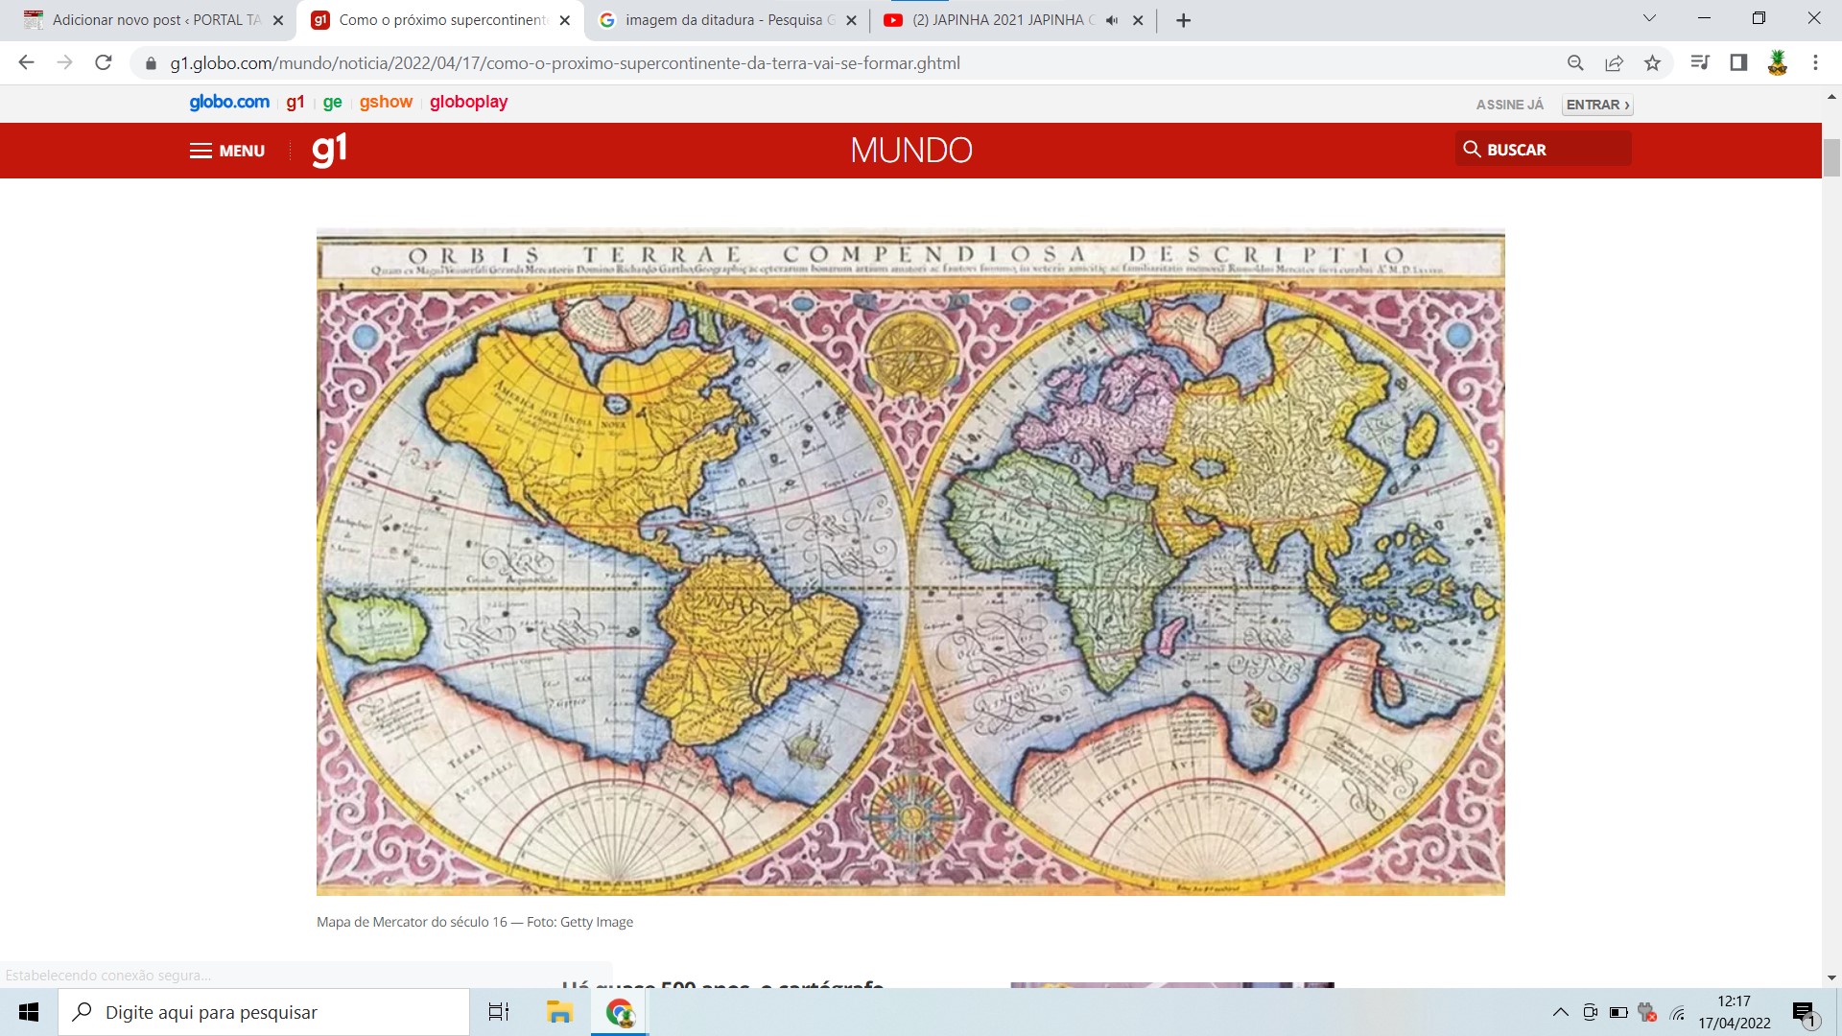The height and width of the screenshot is (1036, 1842).
Task: Click the Meet Now tray icon
Action: click(1590, 1012)
